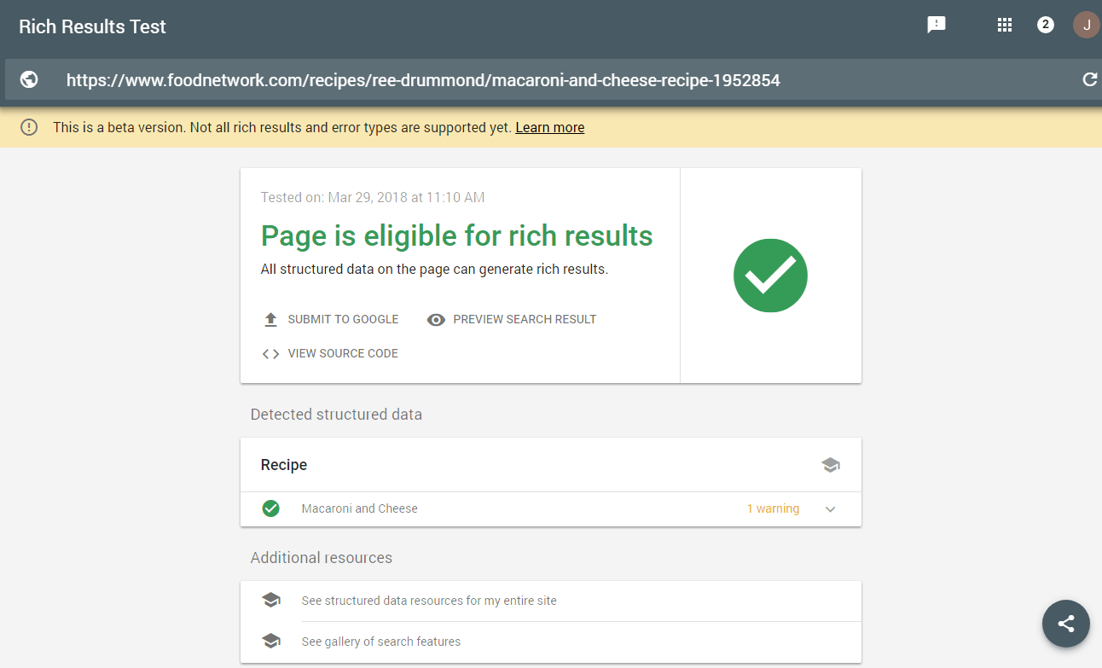Click View Source Code
This screenshot has height=668, width=1102.
click(331, 353)
